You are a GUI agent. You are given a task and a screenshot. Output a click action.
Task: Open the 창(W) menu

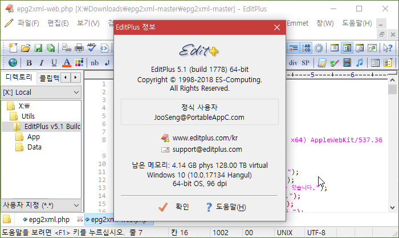tap(325, 23)
